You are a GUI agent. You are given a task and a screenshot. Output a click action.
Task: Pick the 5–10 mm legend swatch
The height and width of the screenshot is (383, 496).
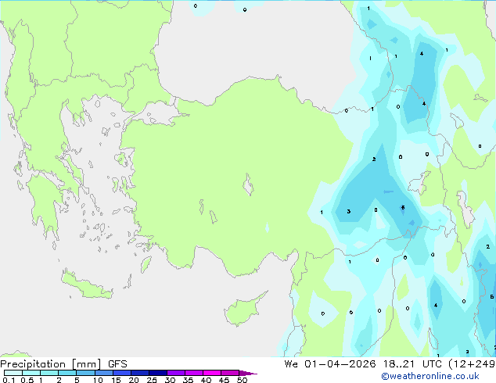click(x=85, y=373)
